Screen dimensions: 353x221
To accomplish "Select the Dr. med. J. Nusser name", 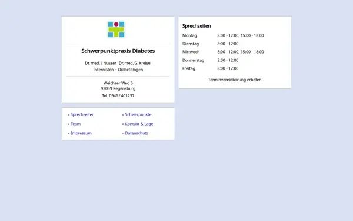I will coord(101,63).
